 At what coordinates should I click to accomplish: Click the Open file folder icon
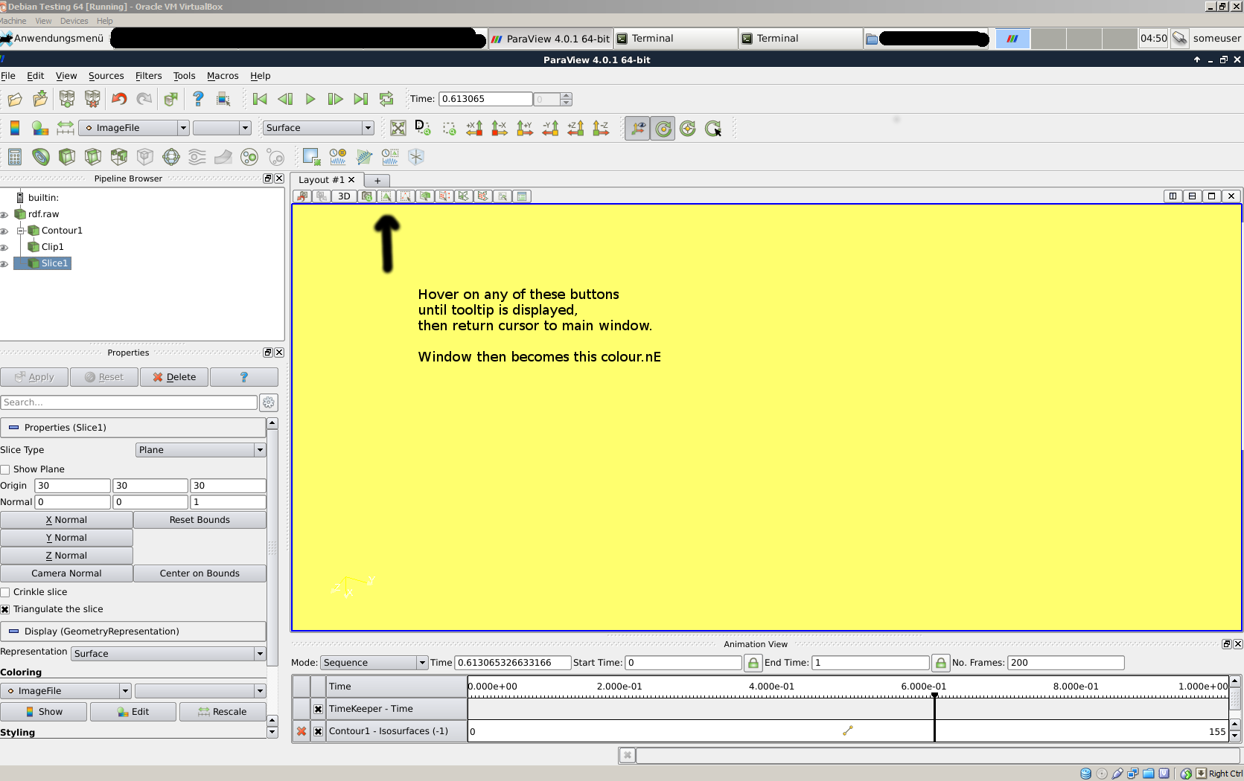click(15, 99)
